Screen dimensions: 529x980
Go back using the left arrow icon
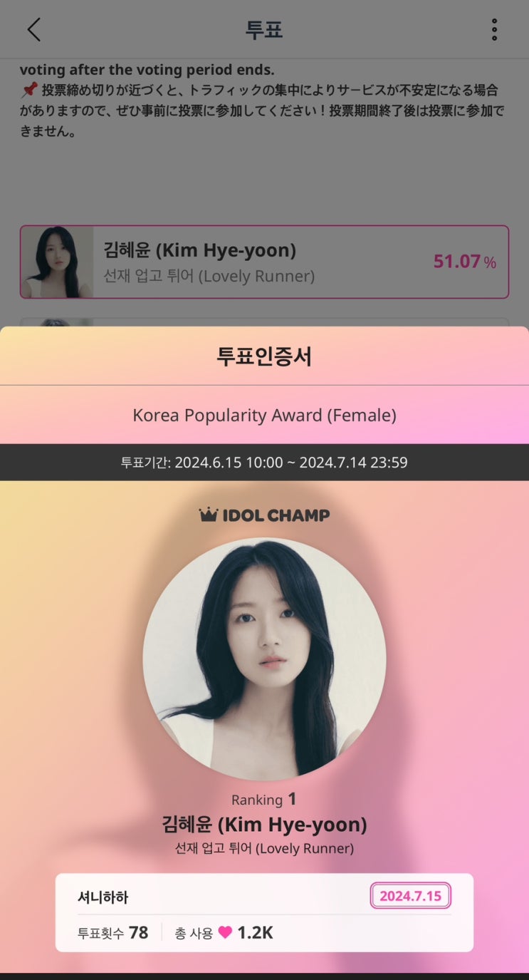click(x=33, y=30)
